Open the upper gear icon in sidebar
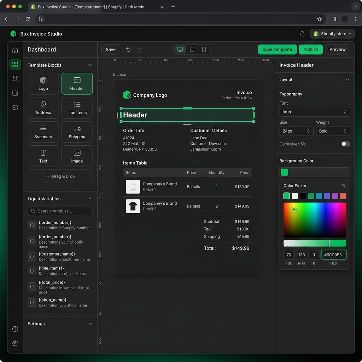This screenshot has width=362, height=362. coord(15,107)
